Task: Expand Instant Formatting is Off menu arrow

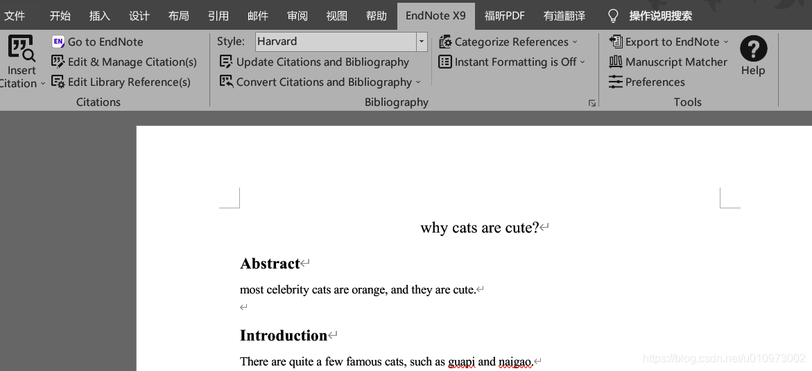Action: coord(582,62)
